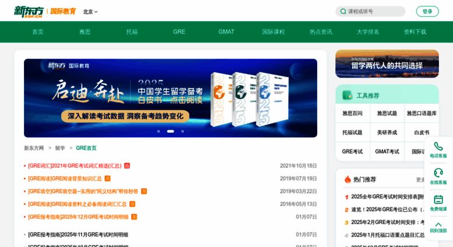The width and height of the screenshot is (453, 247).
Task: Open the 国际课程 nav tab
Action: pyautogui.click(x=273, y=32)
